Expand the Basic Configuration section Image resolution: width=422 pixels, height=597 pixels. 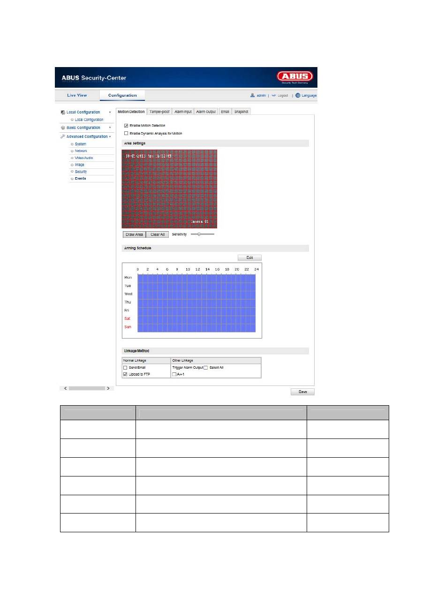110,128
